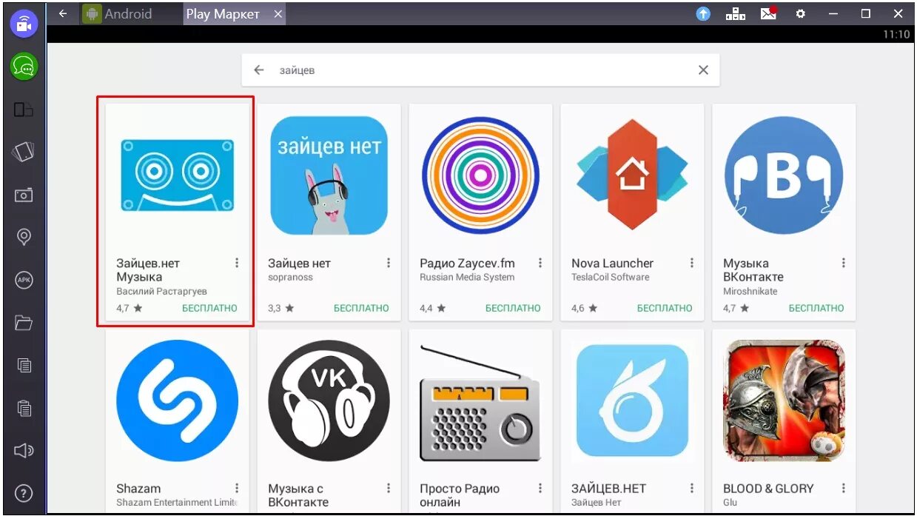Click БЕСПЛАТНО on Зайцев.нет Музыка card

pos(209,308)
